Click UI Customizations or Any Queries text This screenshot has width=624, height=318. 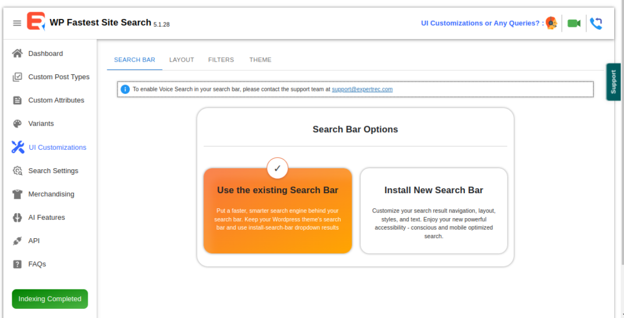pyautogui.click(x=483, y=23)
